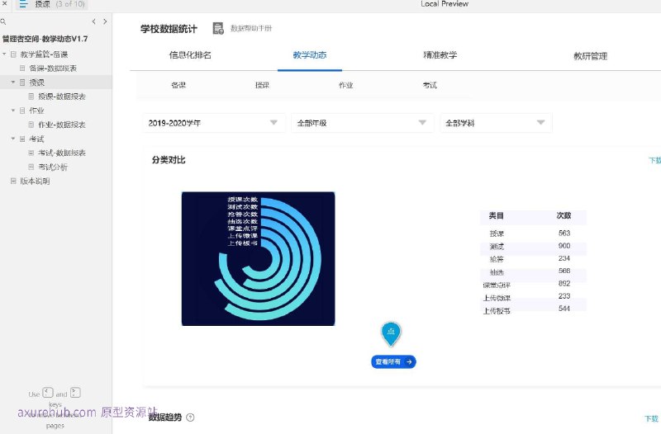Select 教学监管-备课 in sidebar tree
The width and height of the screenshot is (661, 434).
coord(45,54)
